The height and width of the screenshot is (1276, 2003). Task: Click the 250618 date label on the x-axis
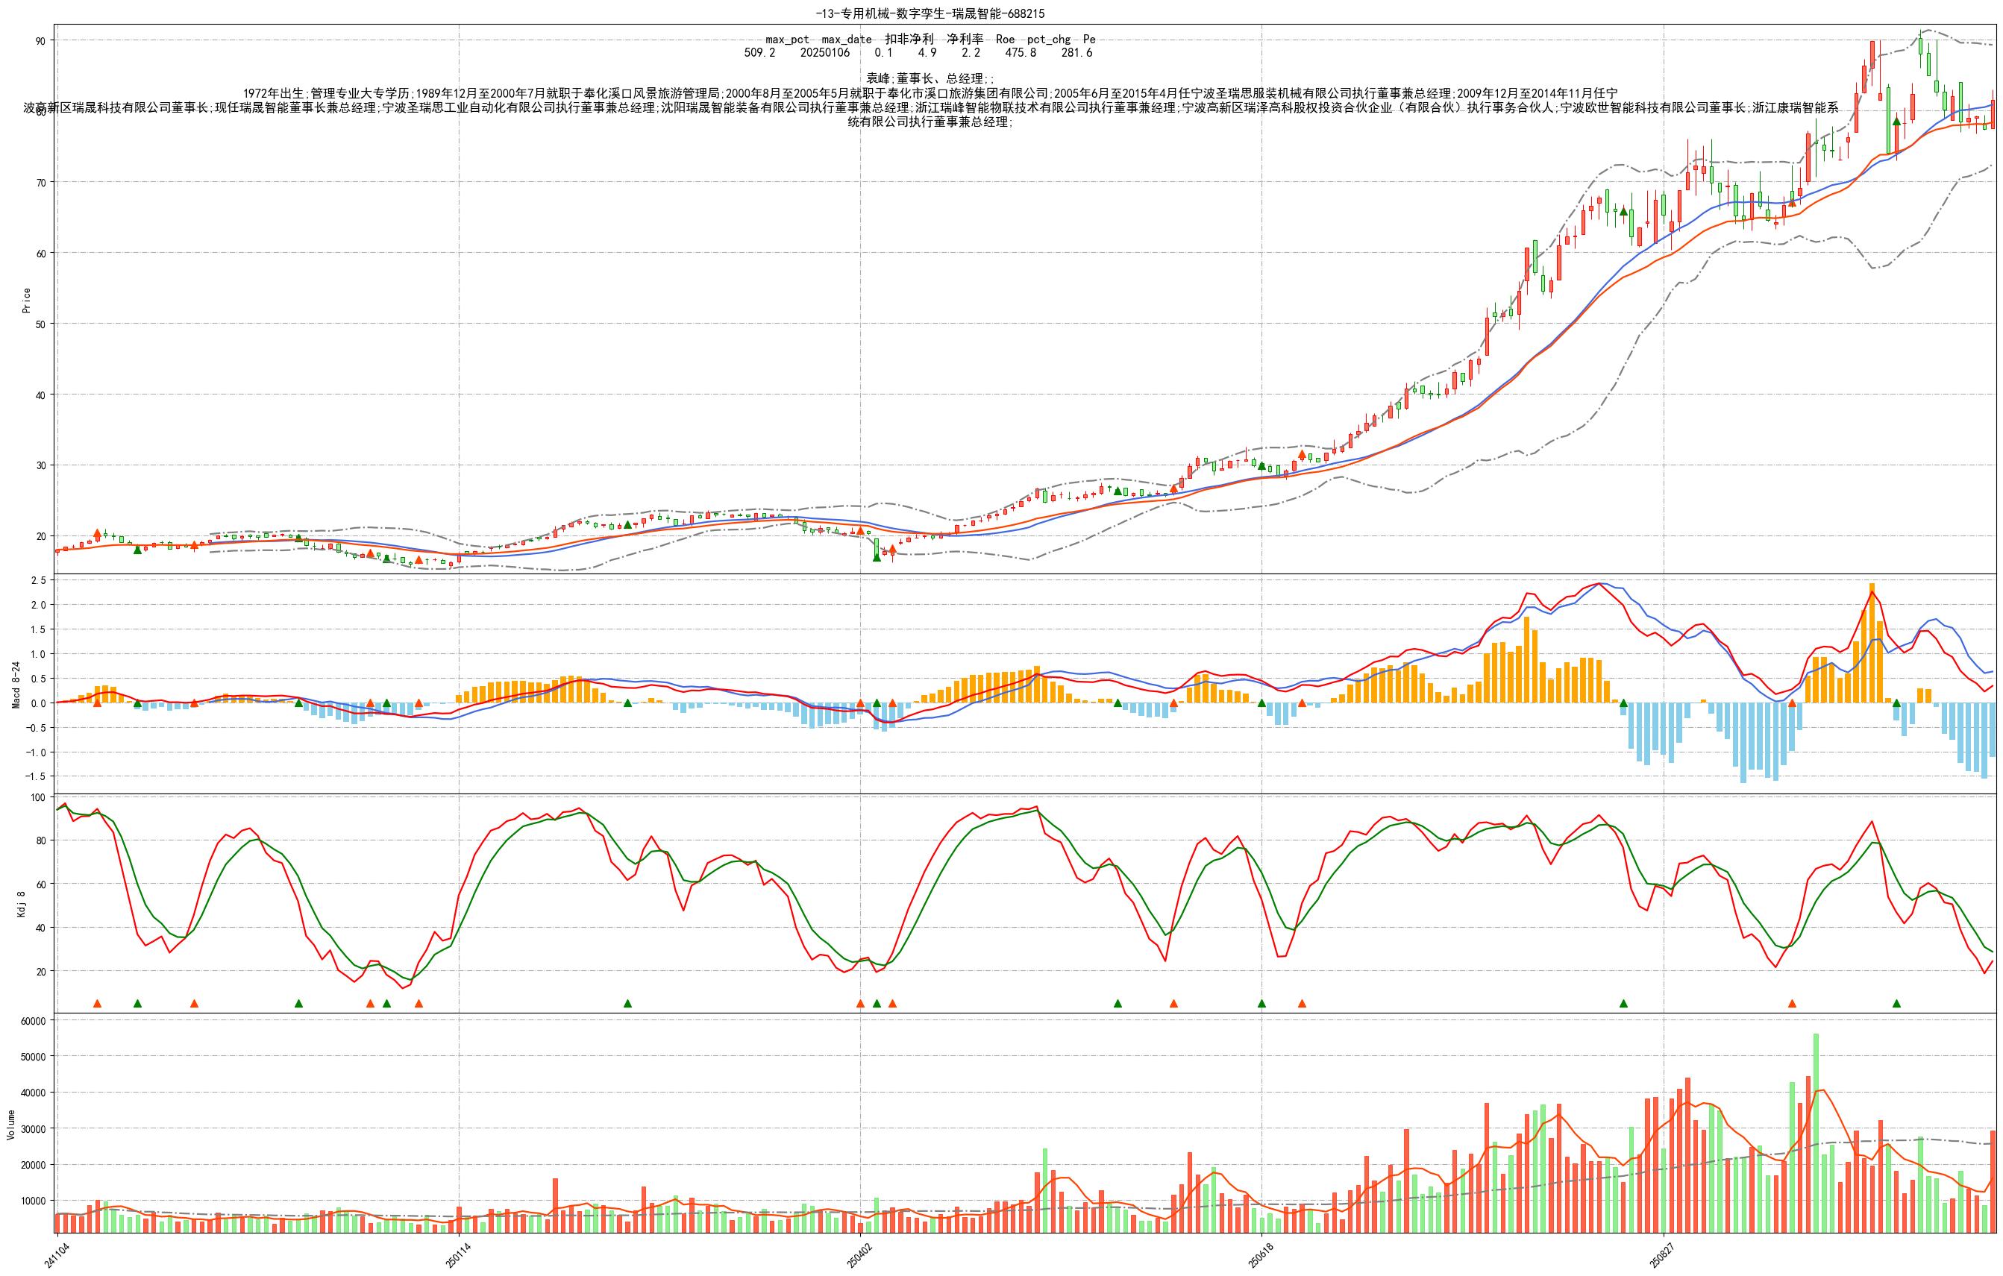pos(1260,1254)
